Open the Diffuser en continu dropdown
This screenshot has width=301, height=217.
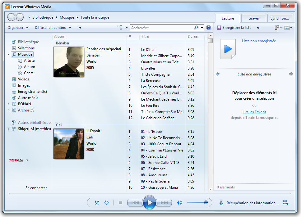click(x=53, y=28)
